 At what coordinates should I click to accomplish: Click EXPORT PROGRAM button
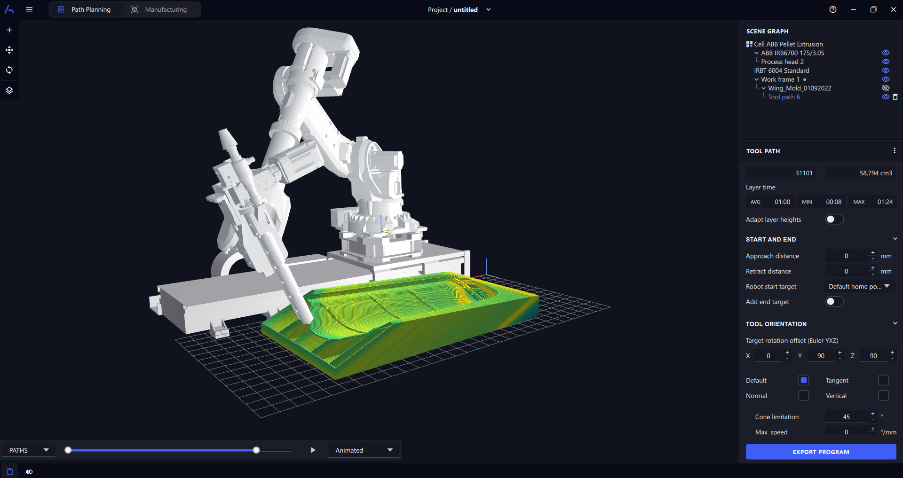click(821, 452)
